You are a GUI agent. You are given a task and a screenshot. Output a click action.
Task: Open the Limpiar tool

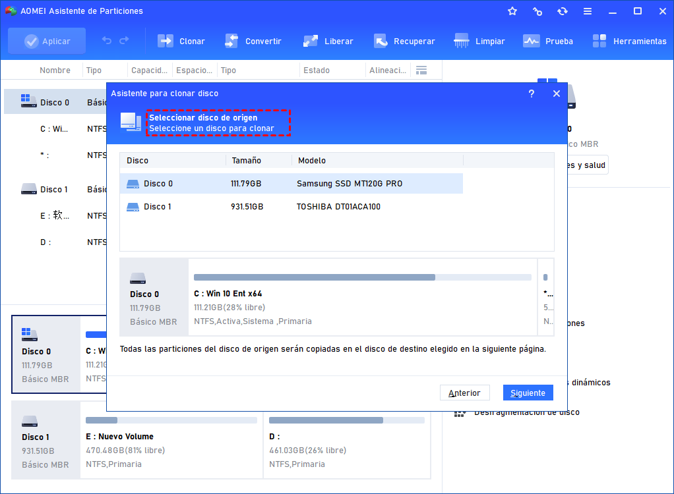(x=479, y=41)
